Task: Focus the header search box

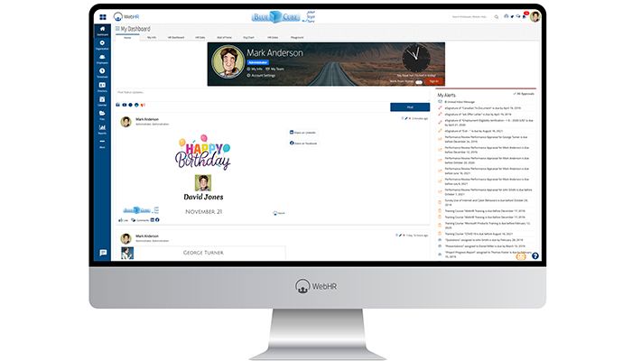Action: 470,17
